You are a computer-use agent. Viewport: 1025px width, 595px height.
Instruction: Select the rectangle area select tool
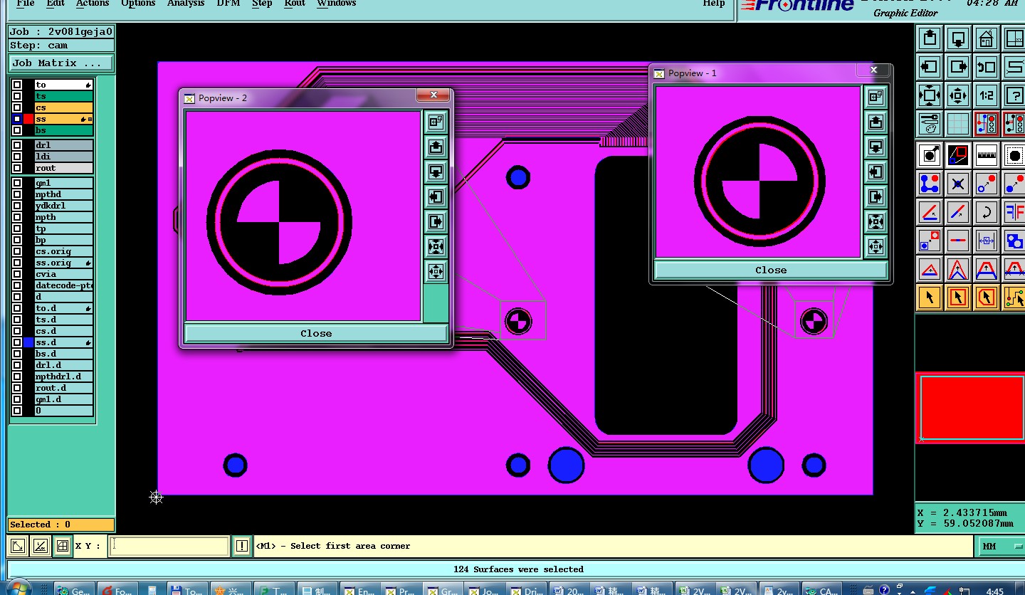point(958,297)
